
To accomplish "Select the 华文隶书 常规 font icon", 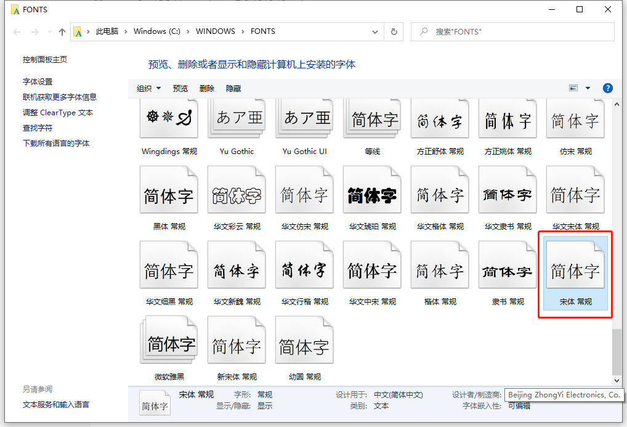I will click(508, 190).
